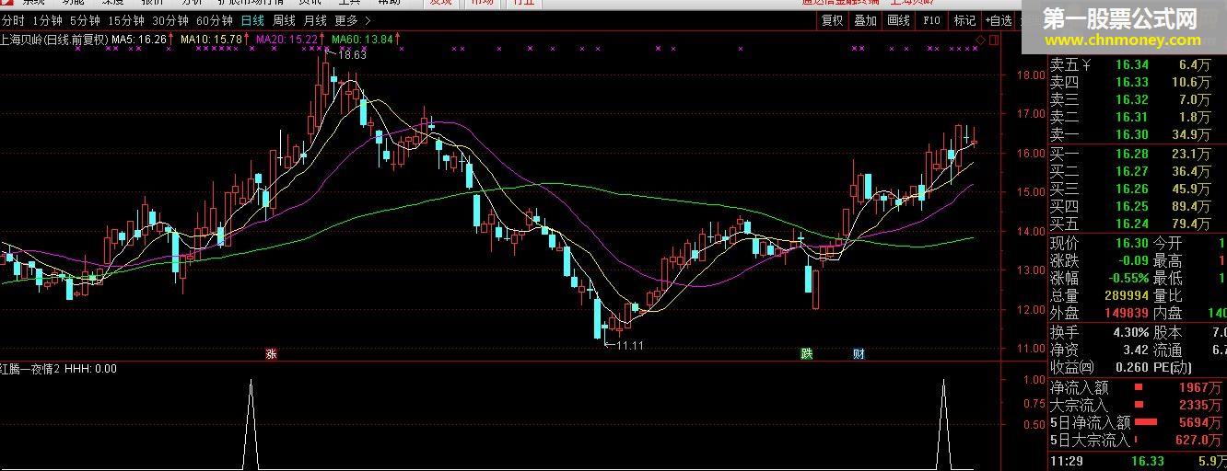
Task: Click the MA20: 15.22 label
Action: pos(287,40)
